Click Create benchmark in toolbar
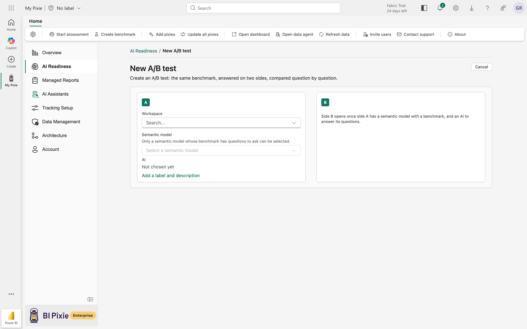Image resolution: width=527 pixels, height=329 pixels. pos(115,34)
